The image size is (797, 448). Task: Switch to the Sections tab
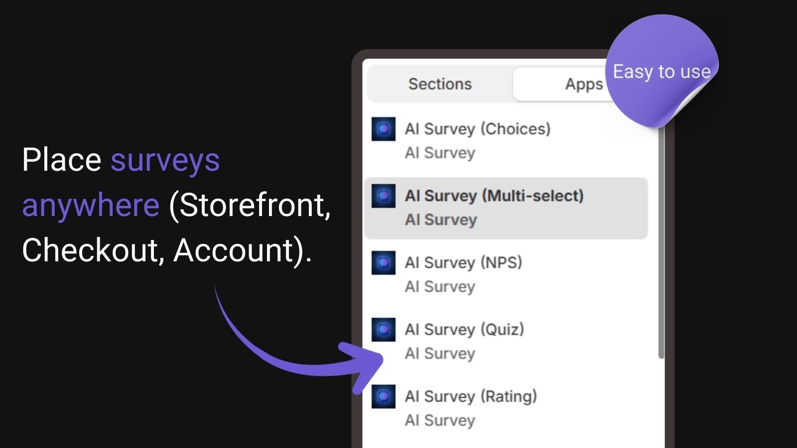click(440, 84)
